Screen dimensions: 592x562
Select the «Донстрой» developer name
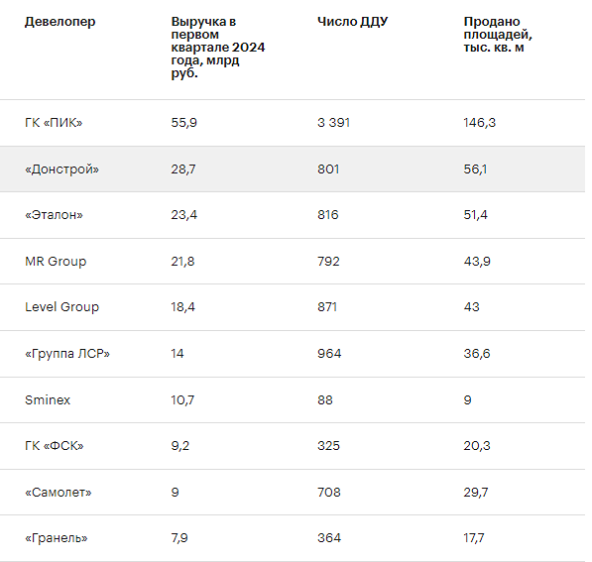pos(61,169)
